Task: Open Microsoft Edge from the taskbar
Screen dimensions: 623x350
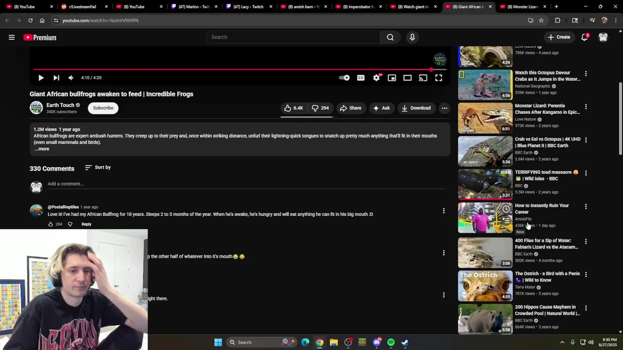Action: point(305,342)
